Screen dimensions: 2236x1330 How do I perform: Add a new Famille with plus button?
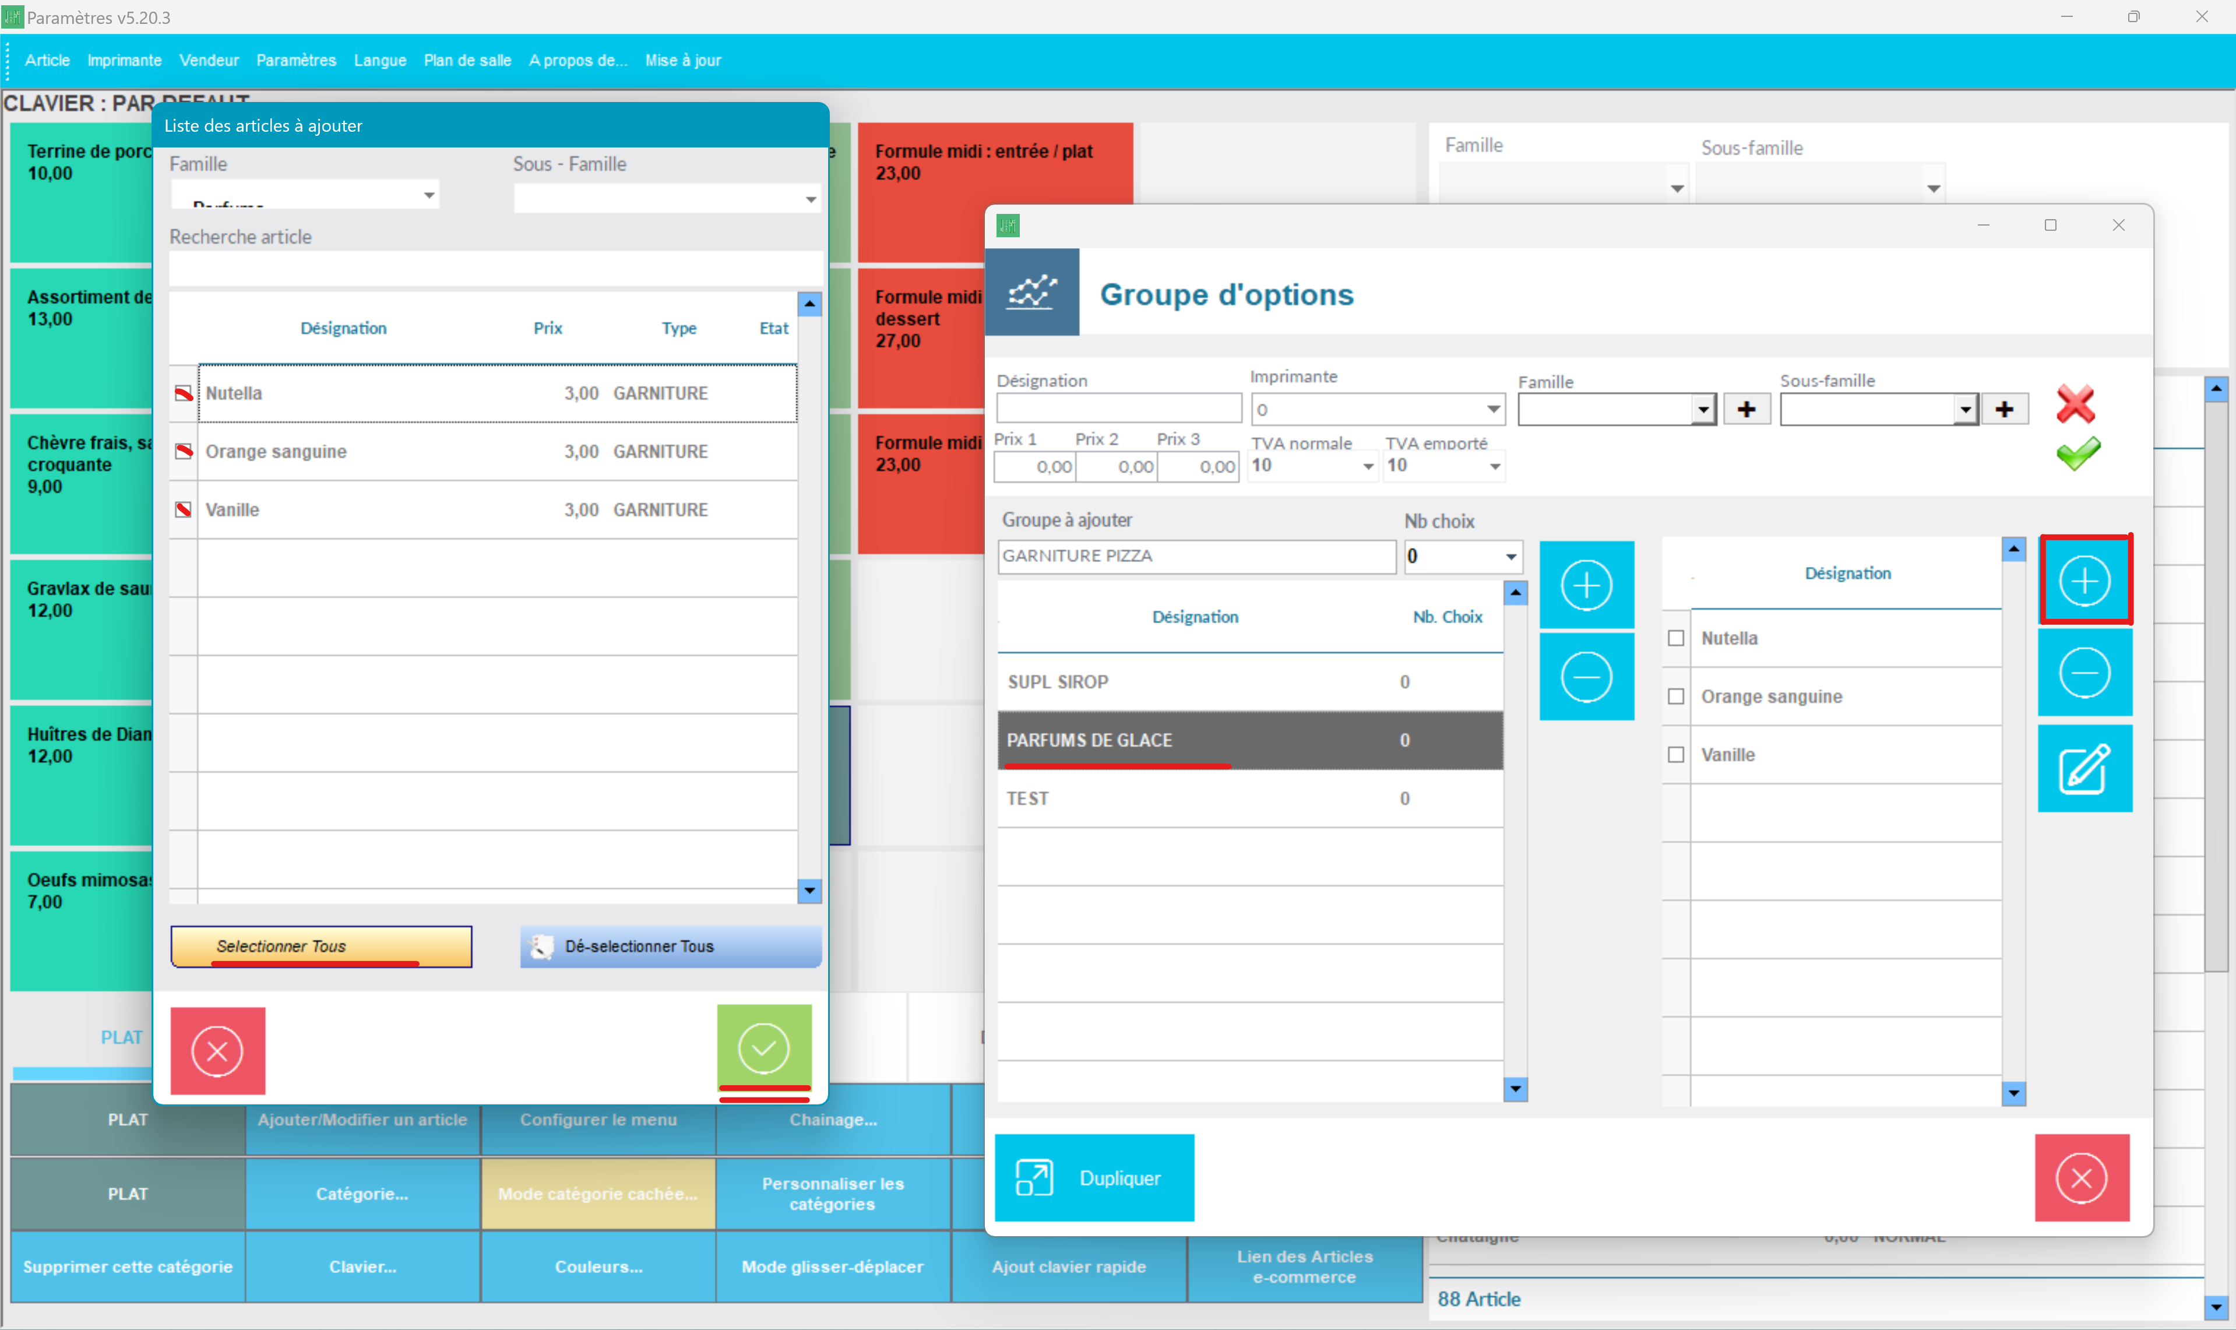pos(1747,410)
